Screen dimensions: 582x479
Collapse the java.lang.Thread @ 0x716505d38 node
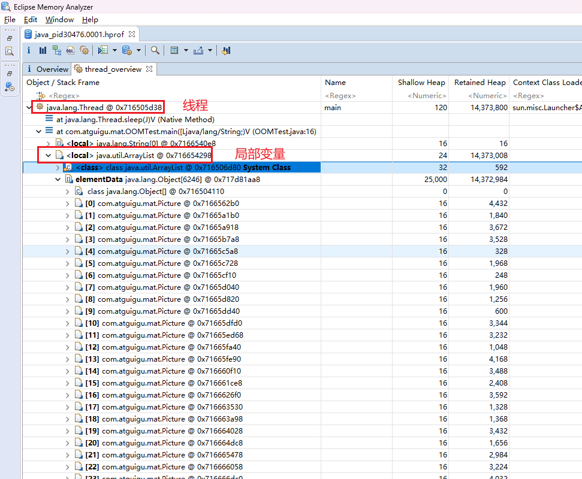coord(29,108)
